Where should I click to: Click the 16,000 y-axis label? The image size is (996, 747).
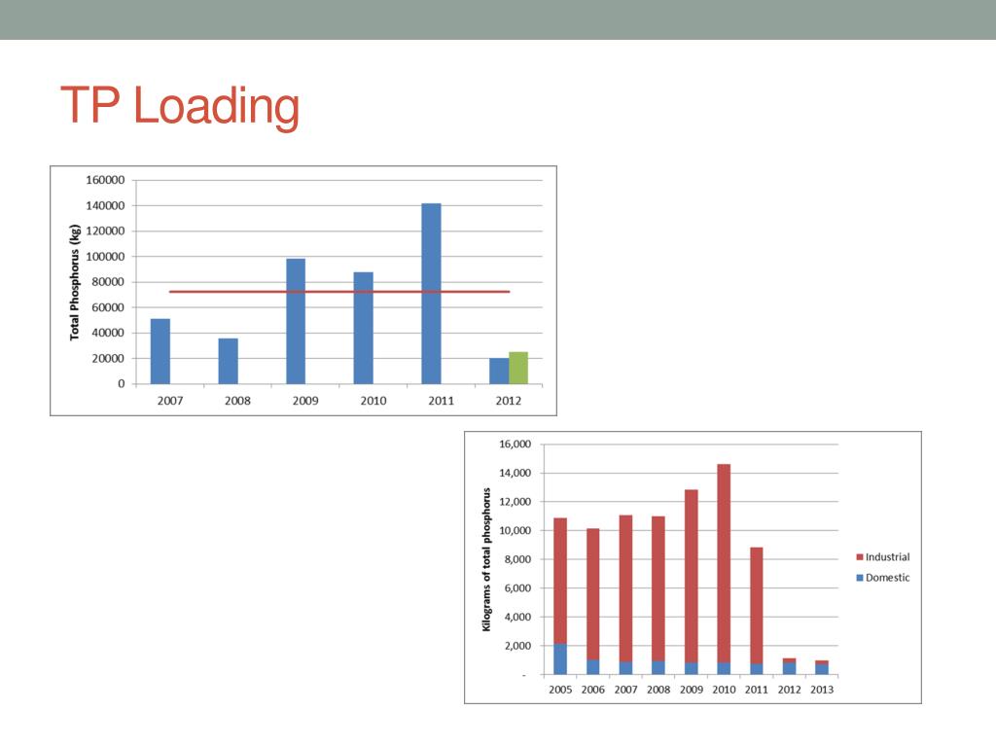[515, 444]
